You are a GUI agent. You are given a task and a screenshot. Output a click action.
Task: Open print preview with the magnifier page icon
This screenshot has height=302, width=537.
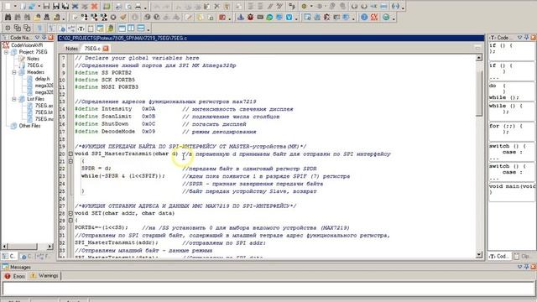coord(128,6)
